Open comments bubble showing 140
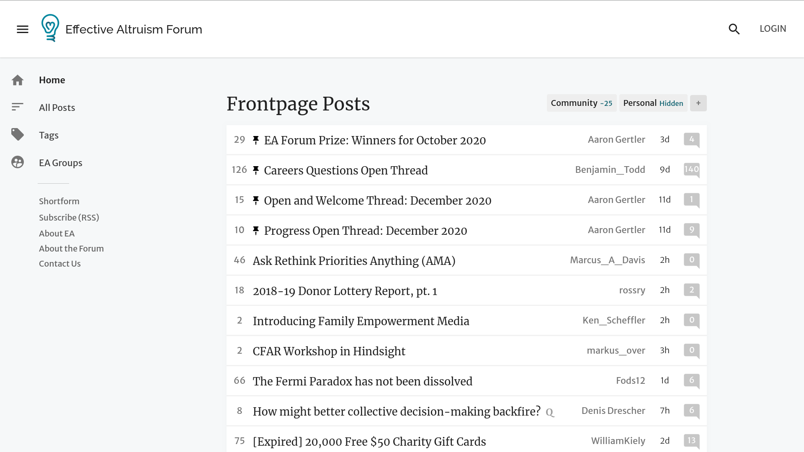The height and width of the screenshot is (452, 804). [x=692, y=170]
